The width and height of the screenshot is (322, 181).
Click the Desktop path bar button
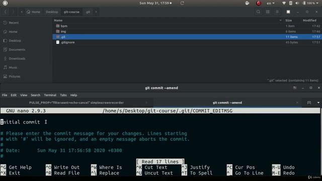click(52, 12)
